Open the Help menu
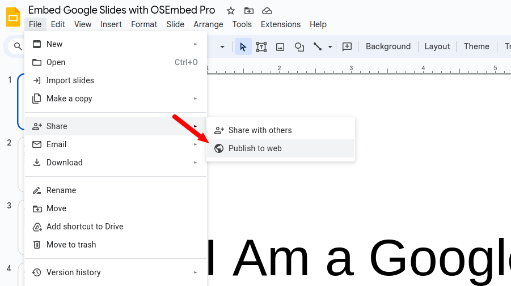The height and width of the screenshot is (286, 511). click(x=318, y=24)
